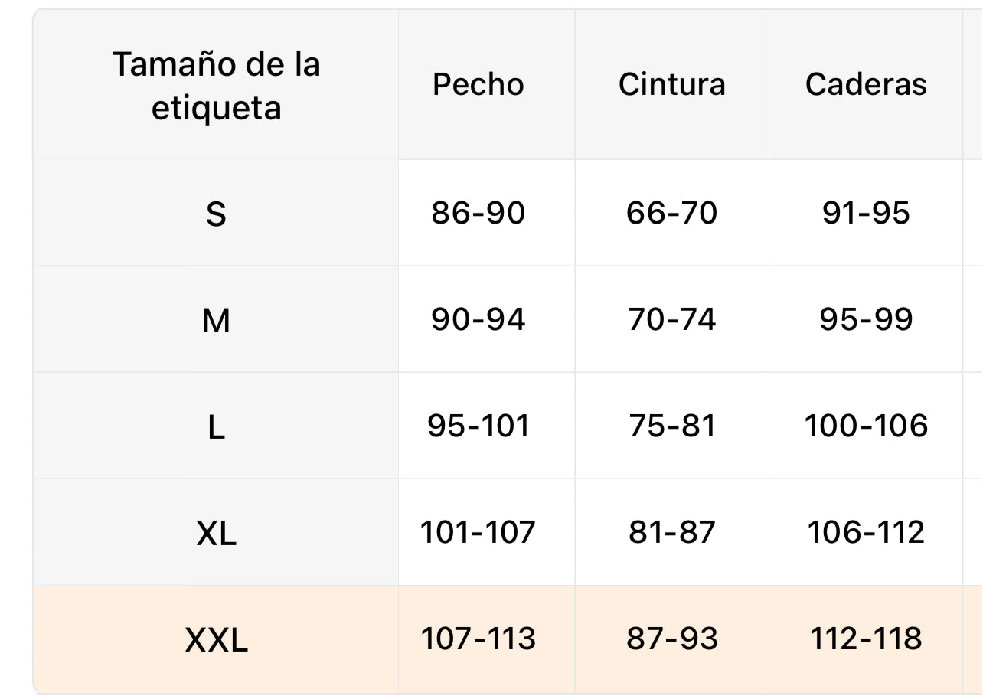Screen dimensions: 983x699
Task: Select the Cintura column header
Action: [x=671, y=84]
